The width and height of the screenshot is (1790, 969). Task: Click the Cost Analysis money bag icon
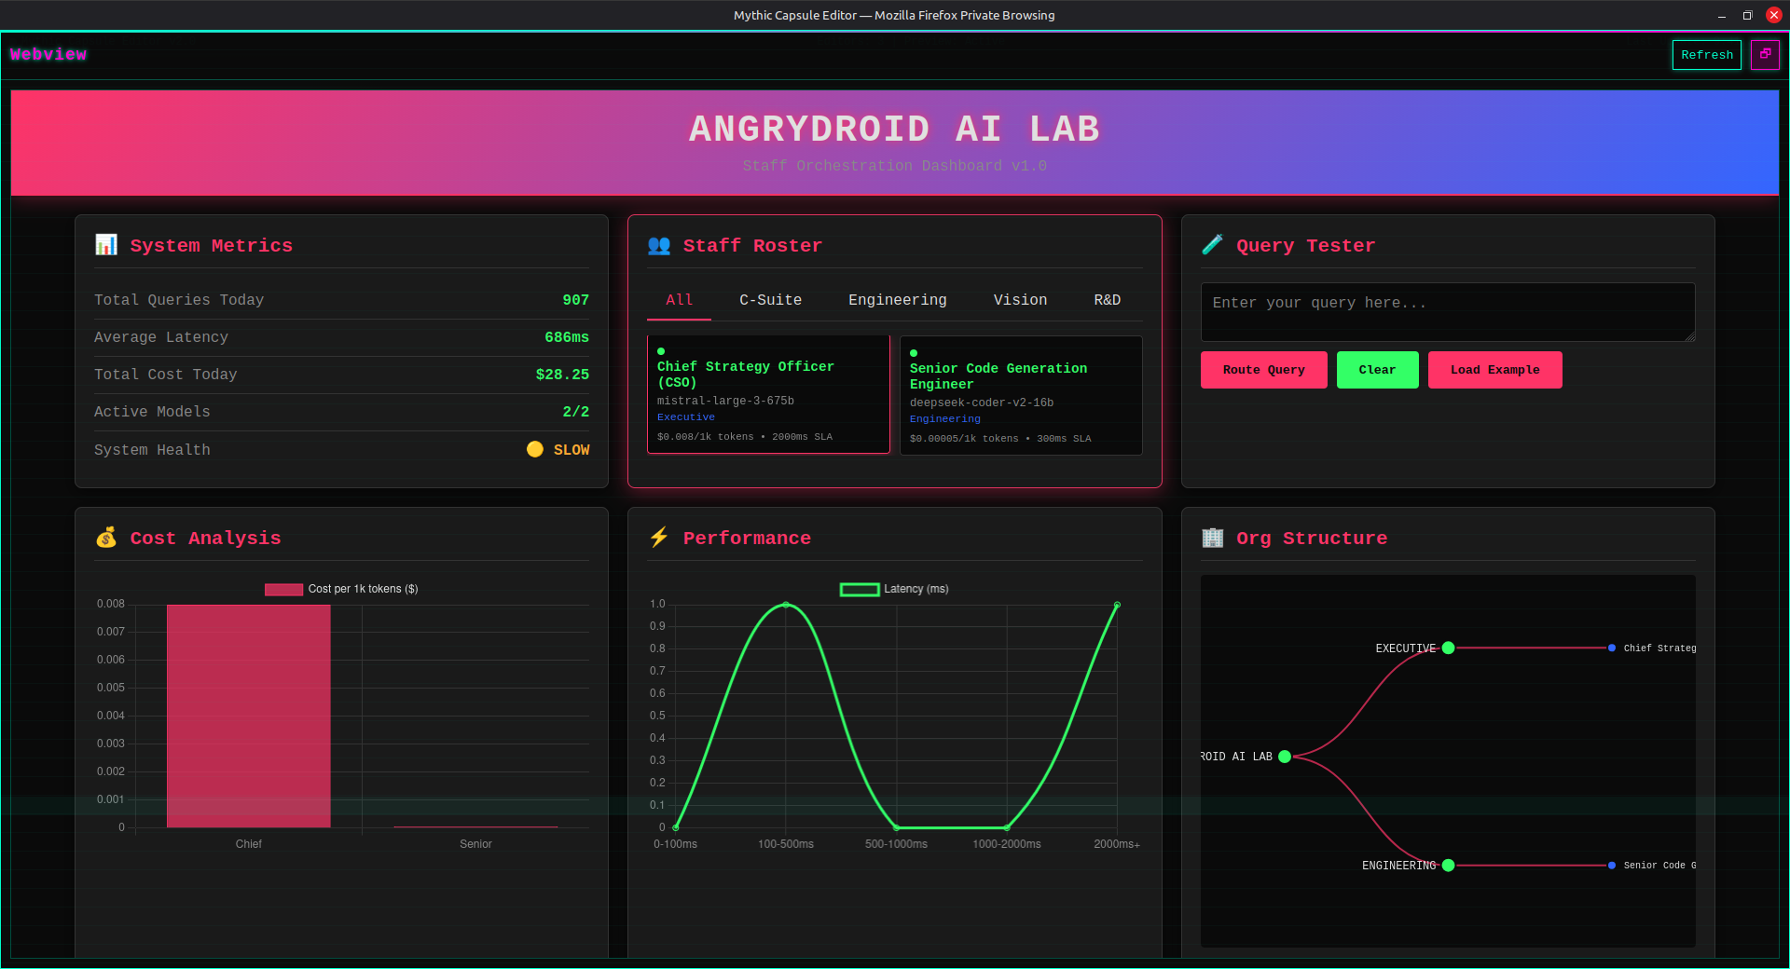tap(106, 538)
